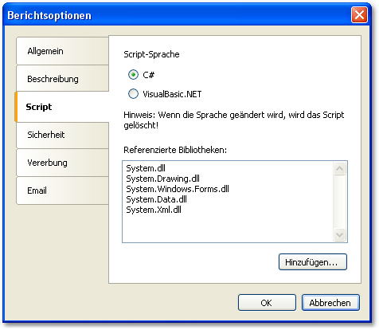Go to the Sicherheit tab

tap(62, 135)
